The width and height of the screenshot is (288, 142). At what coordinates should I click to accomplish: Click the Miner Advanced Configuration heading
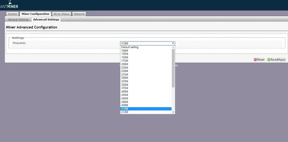(x=32, y=27)
